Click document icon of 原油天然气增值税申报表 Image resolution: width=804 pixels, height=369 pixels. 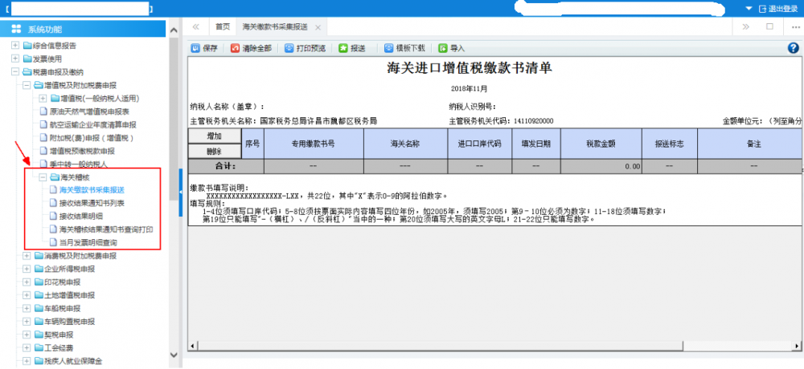[x=44, y=111]
